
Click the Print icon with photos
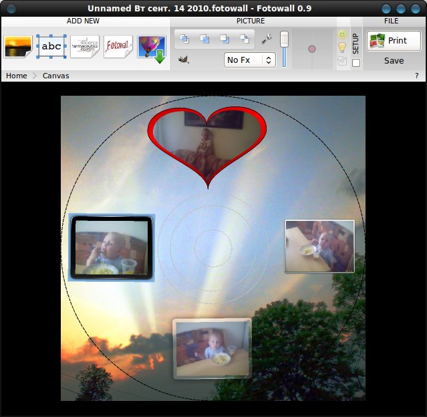coord(378,41)
